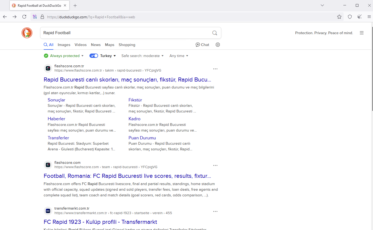Open the Chat assistant button

[202, 45]
